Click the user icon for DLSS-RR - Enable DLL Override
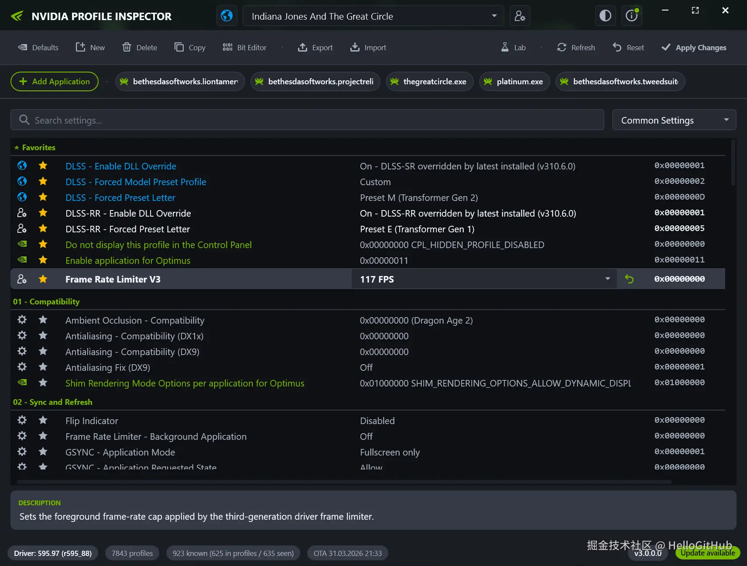 [x=22, y=213]
